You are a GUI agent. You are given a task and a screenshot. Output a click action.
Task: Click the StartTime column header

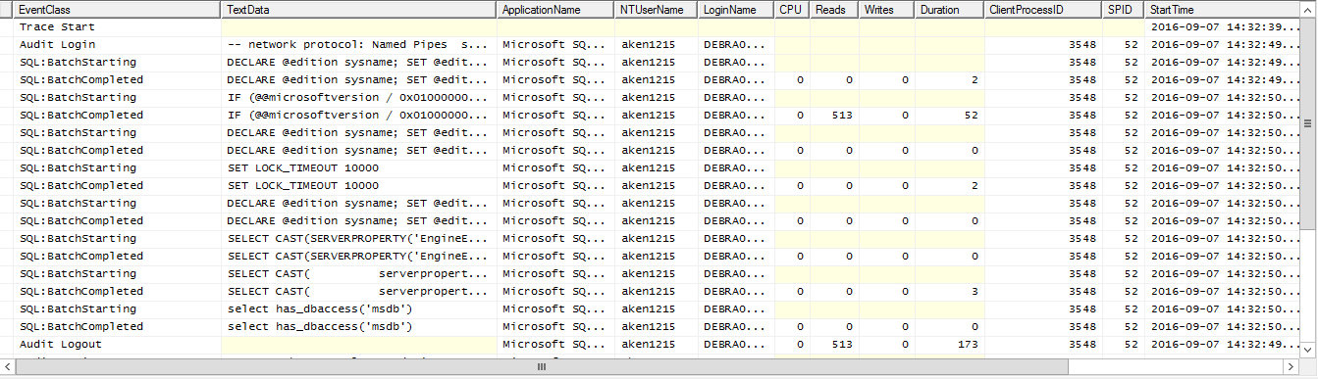point(1223,9)
